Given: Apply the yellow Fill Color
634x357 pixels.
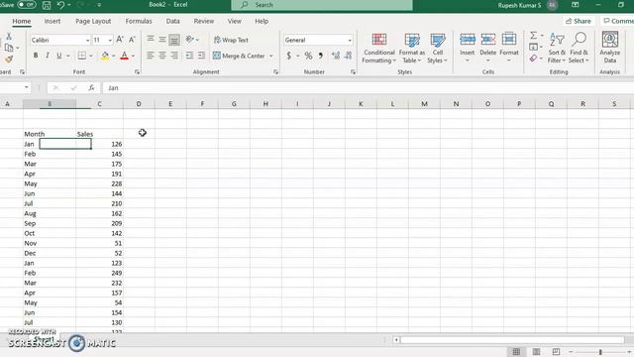Looking at the screenshot, I should pyautogui.click(x=105, y=56).
